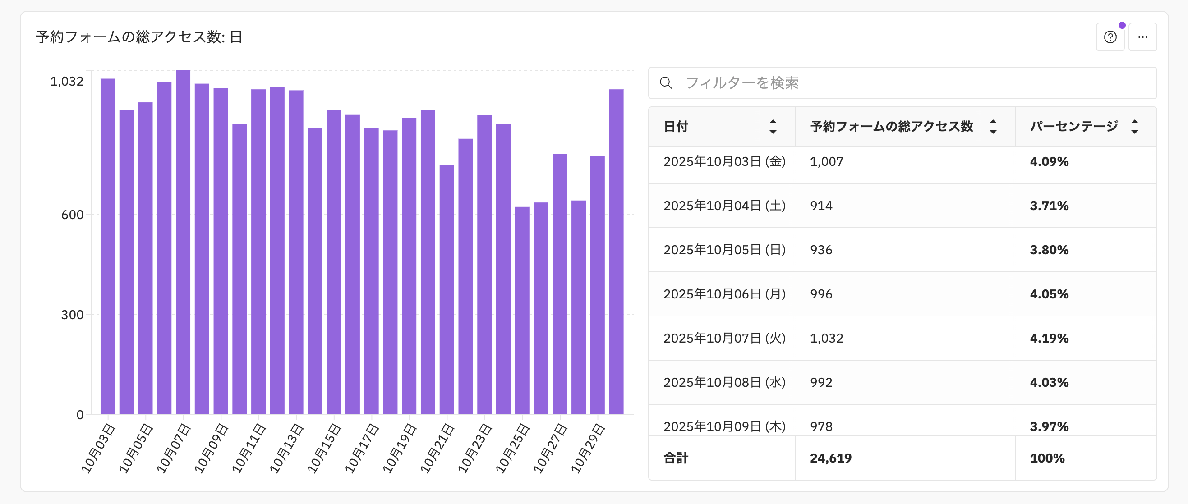This screenshot has width=1188, height=504.
Task: Click the bar for 10月27日
Action: pyautogui.click(x=560, y=284)
